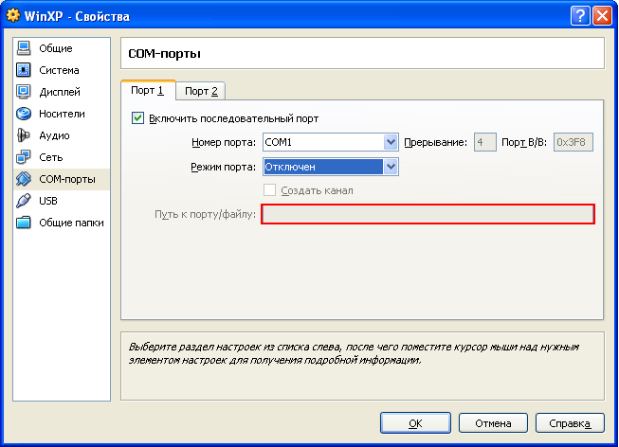Toggle Включить последовательный порт checkbox

pyautogui.click(x=137, y=118)
